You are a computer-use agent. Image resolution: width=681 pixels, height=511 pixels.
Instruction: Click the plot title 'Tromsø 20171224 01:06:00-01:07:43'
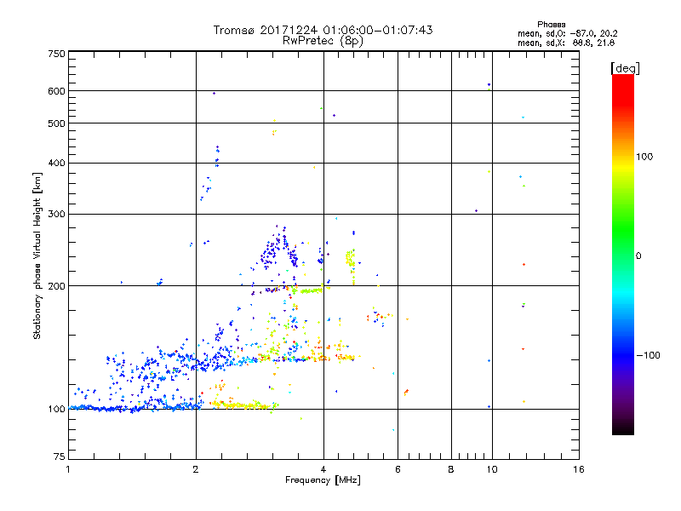[x=323, y=30]
